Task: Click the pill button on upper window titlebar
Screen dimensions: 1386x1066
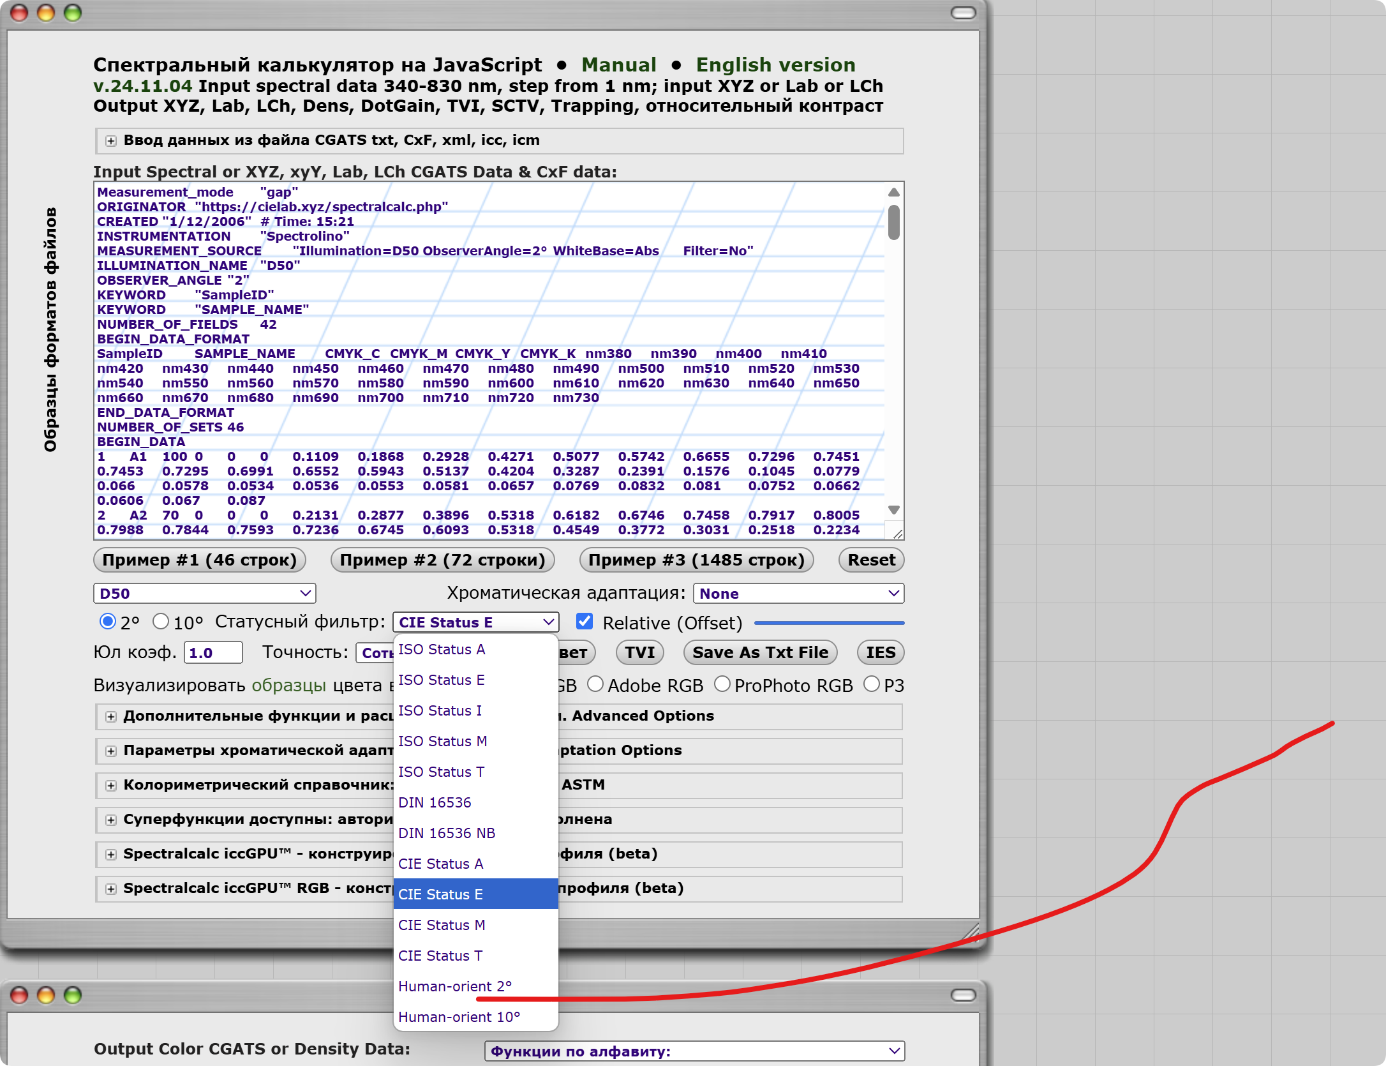Action: 963,13
